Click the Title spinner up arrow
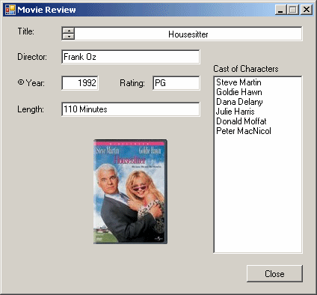 coord(68,31)
